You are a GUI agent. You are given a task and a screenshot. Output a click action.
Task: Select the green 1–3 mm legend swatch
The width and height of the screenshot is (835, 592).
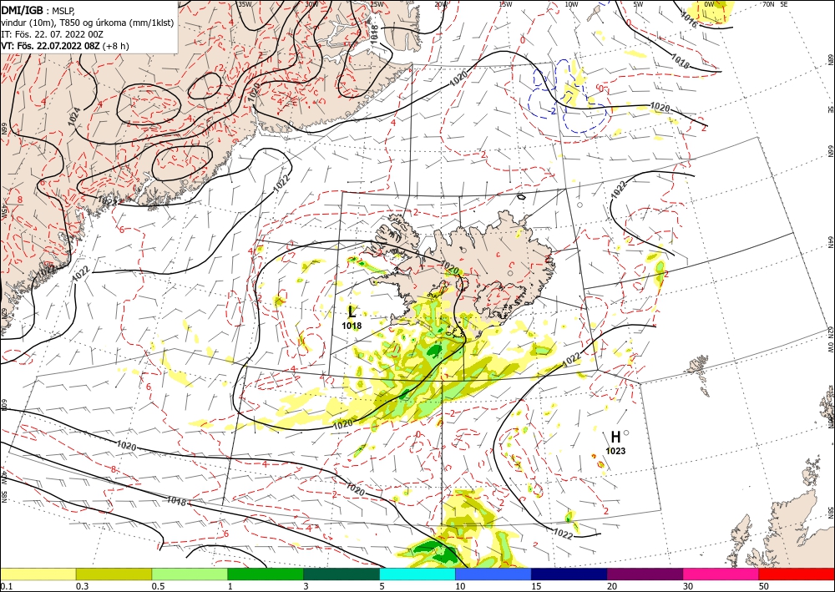click(x=266, y=574)
